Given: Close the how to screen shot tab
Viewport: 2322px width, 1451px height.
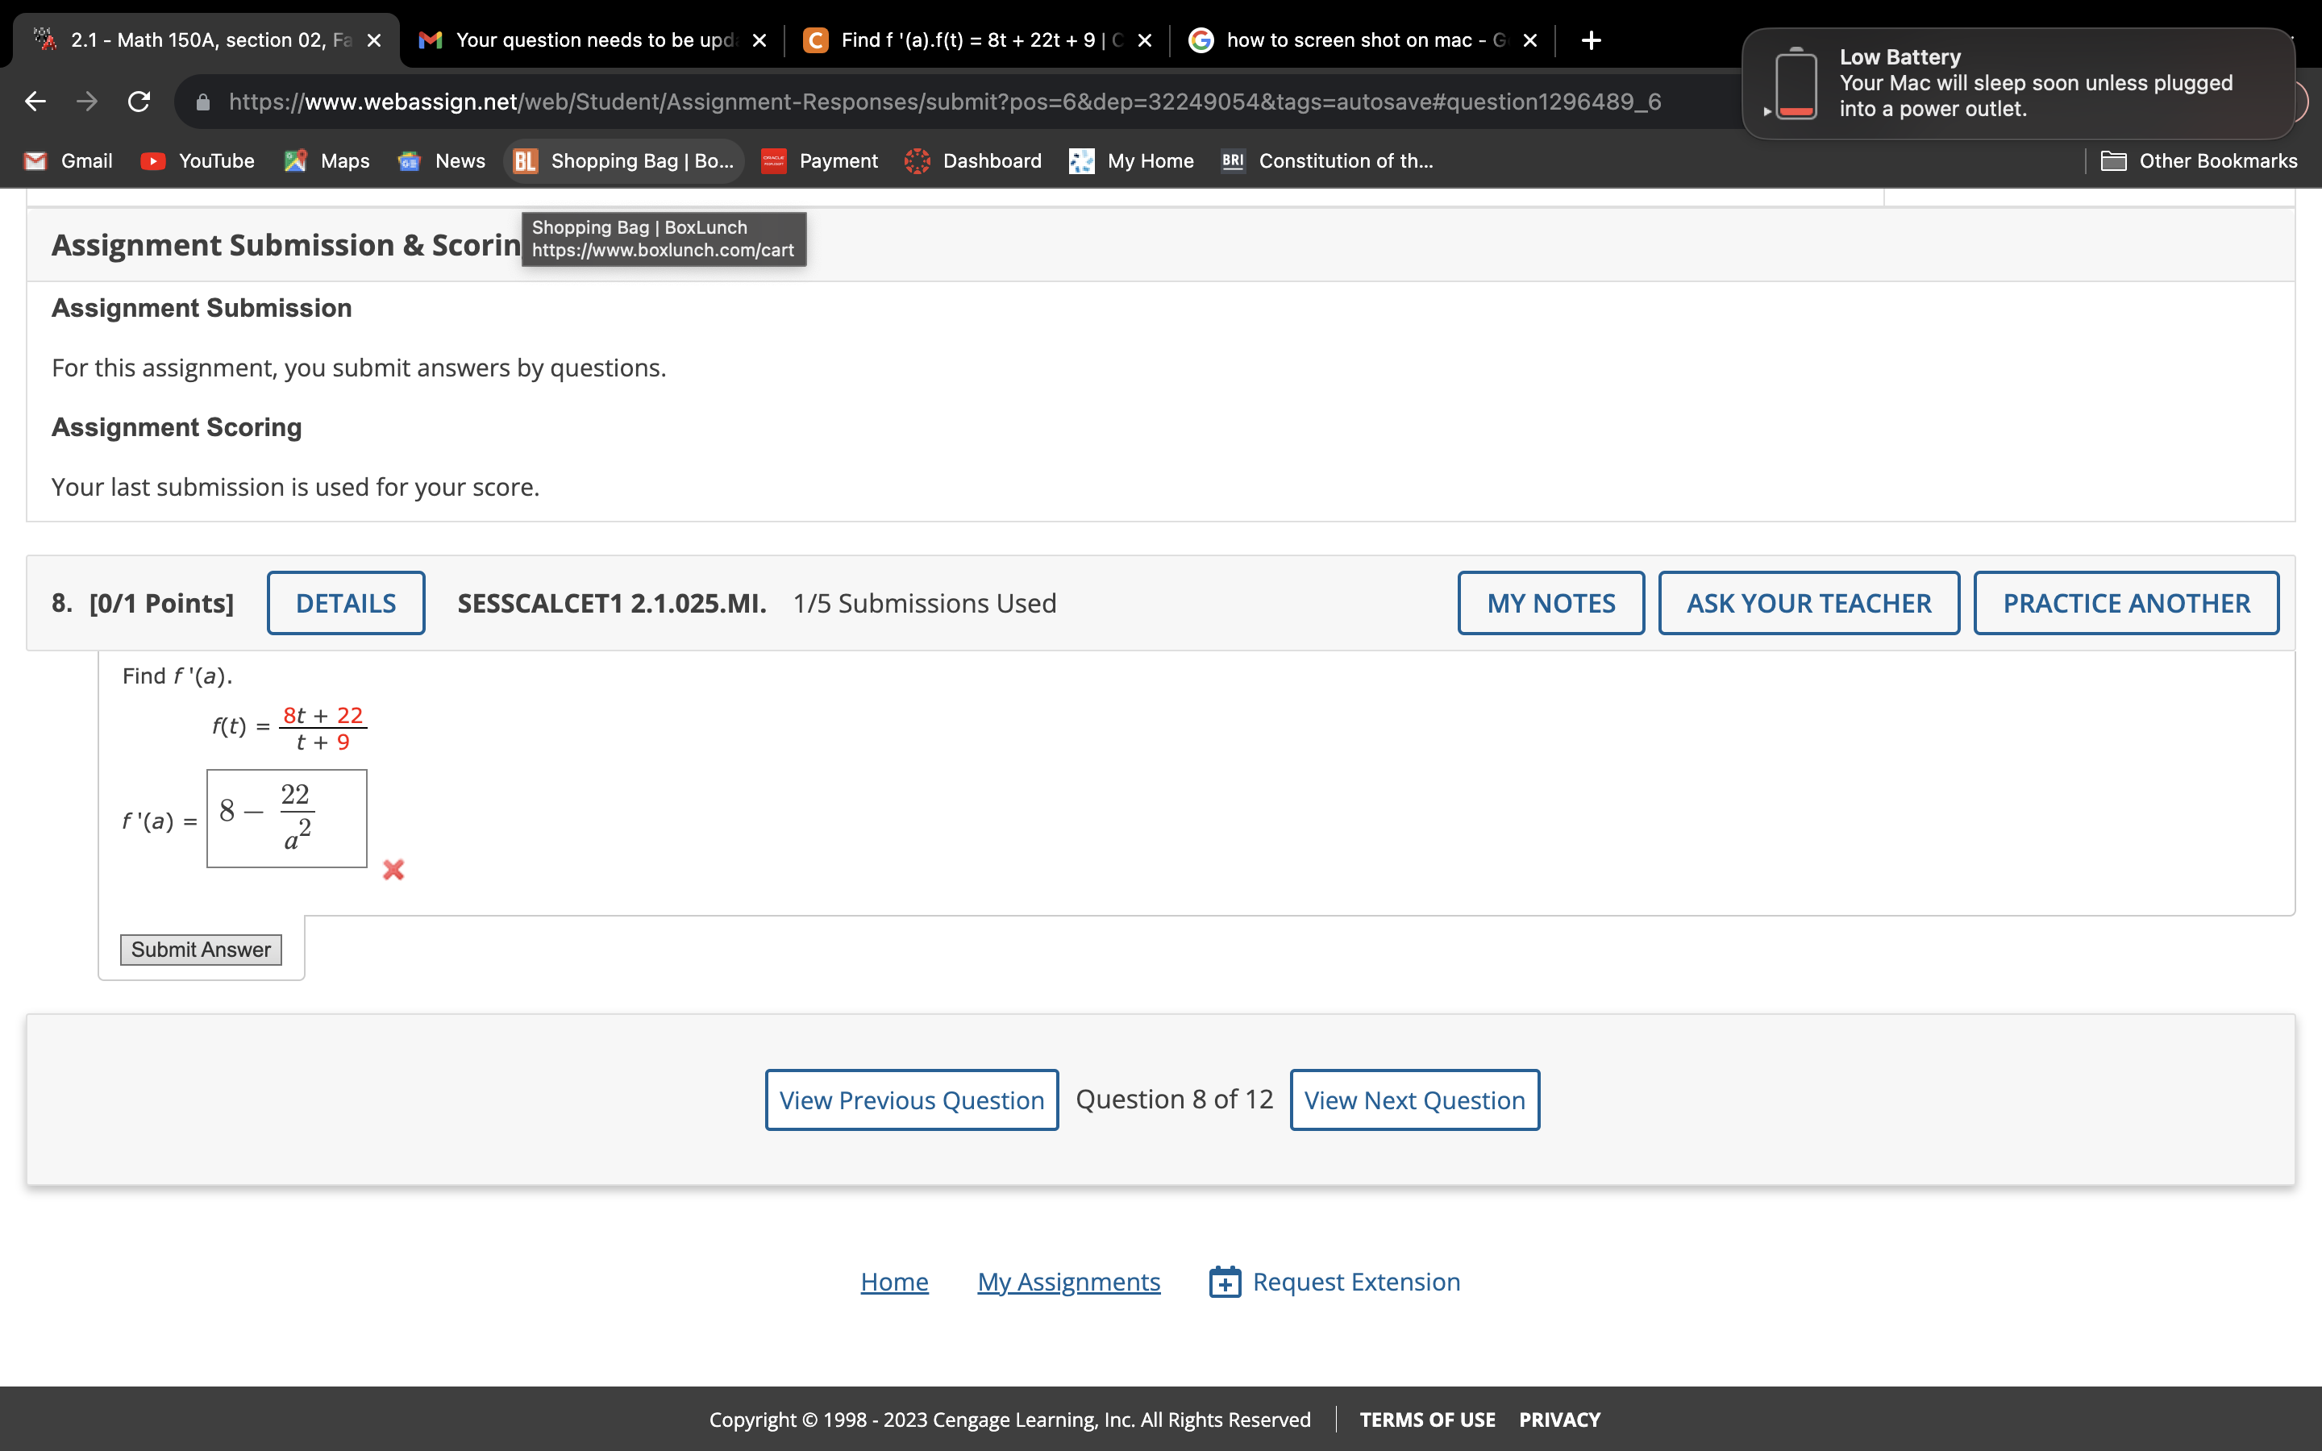Looking at the screenshot, I should point(1530,40).
